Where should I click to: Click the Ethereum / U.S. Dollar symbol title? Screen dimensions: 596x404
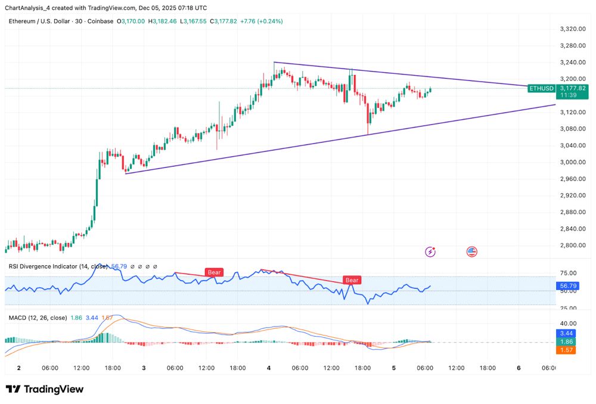(44, 21)
